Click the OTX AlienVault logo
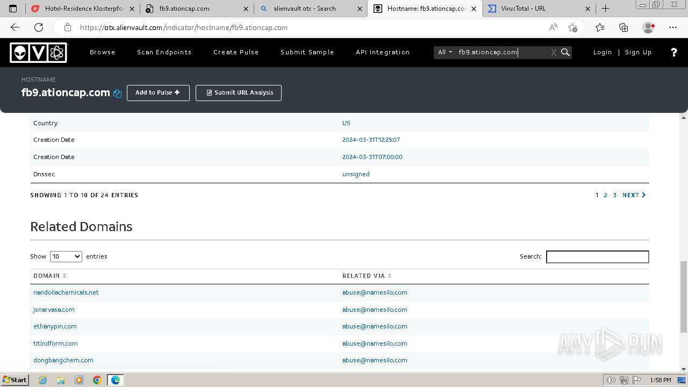688x387 pixels. 38,52
